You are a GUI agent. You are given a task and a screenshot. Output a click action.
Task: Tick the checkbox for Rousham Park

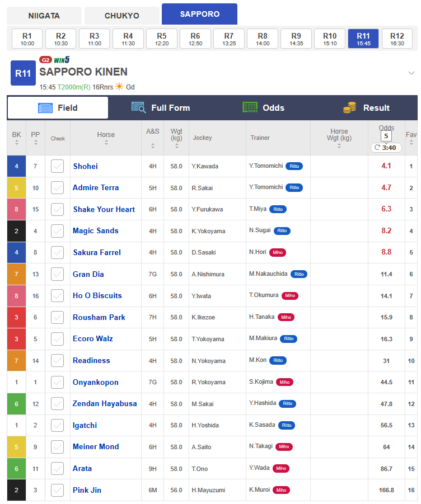coord(57,317)
